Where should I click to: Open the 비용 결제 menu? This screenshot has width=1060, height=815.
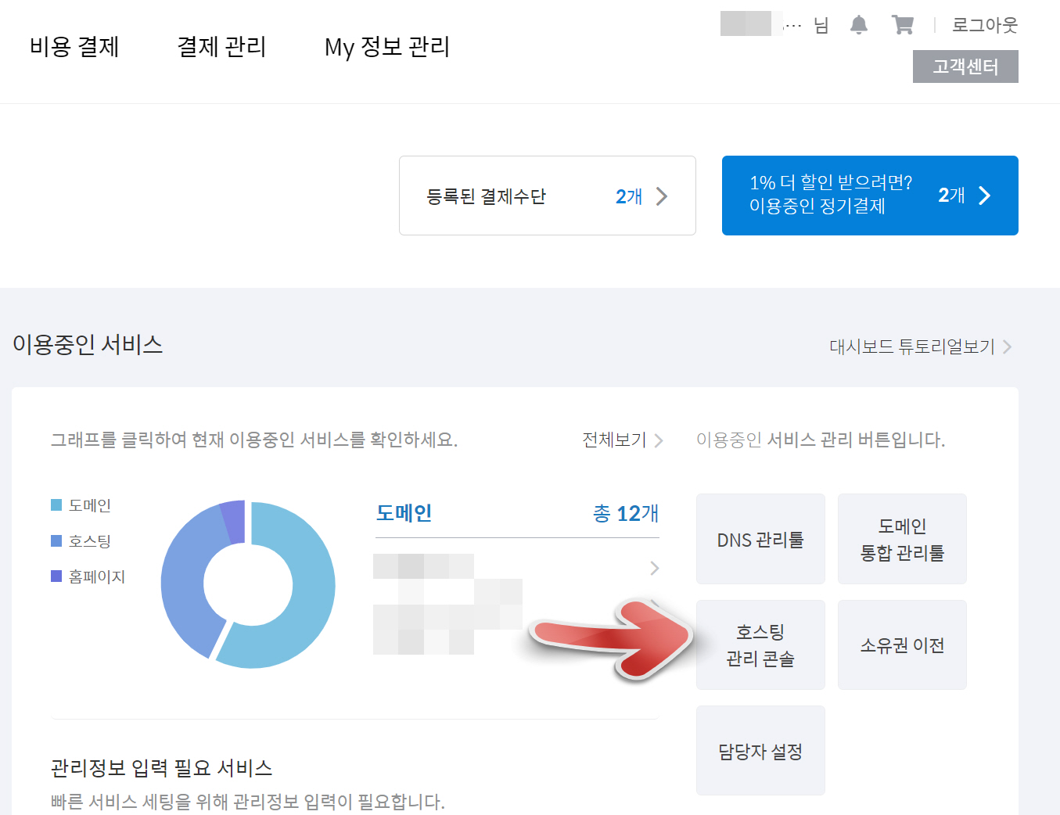tap(74, 47)
